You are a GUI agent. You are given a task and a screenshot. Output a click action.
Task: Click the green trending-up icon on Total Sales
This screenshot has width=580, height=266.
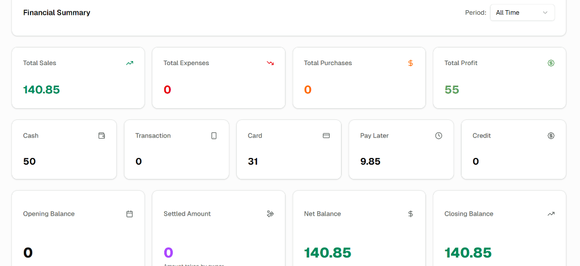click(130, 63)
